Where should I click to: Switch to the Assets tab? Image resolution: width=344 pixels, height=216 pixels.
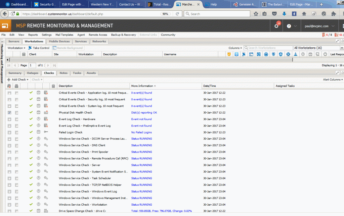(x=91, y=73)
